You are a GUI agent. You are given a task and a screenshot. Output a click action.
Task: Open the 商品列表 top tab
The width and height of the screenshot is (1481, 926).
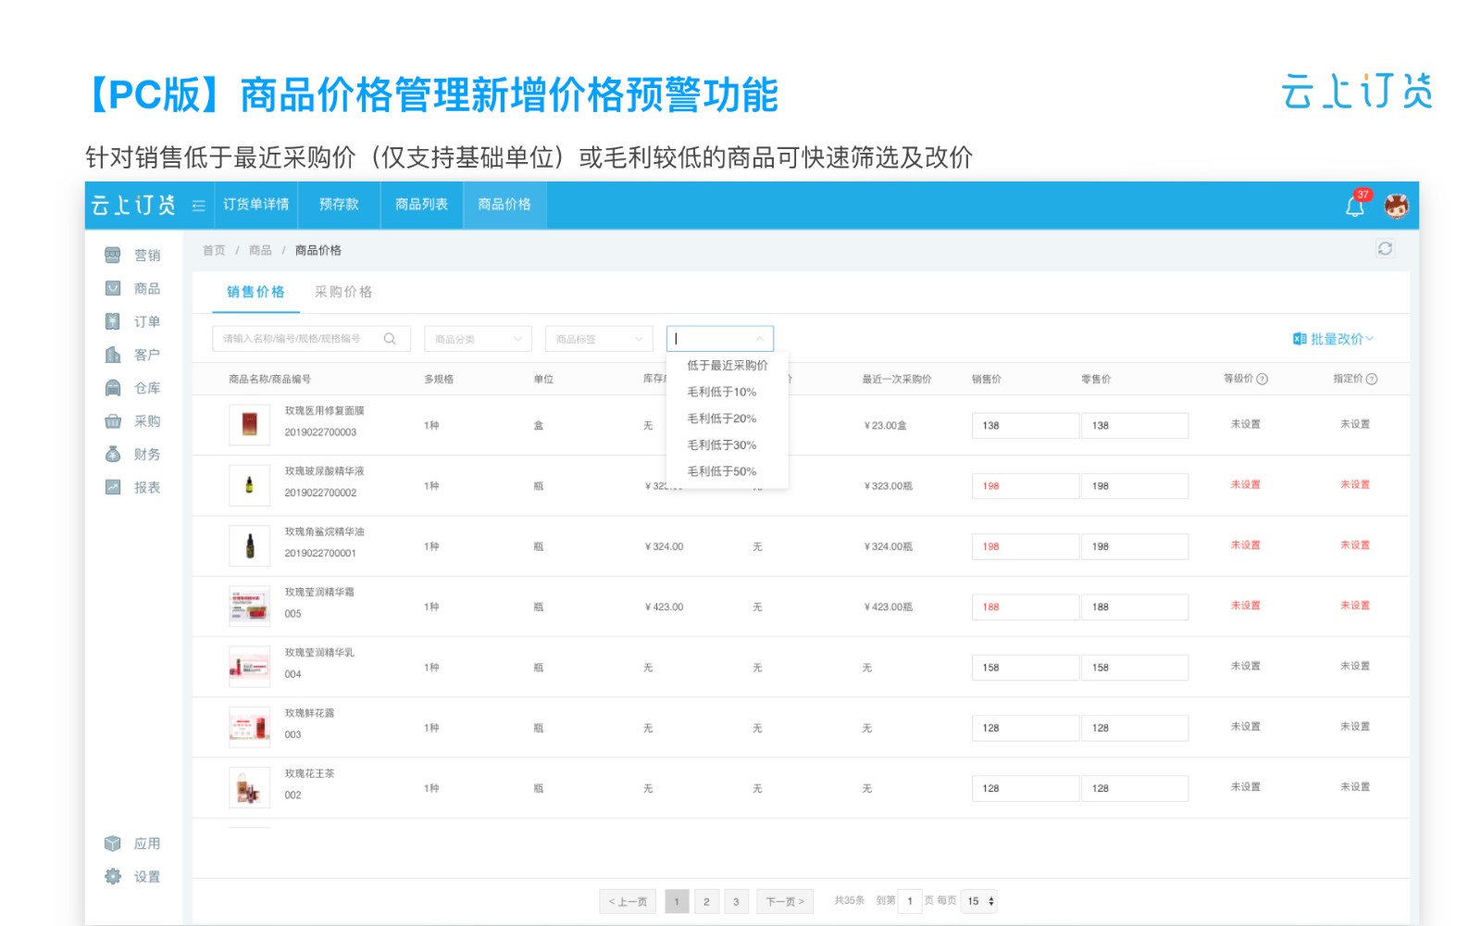(x=421, y=205)
